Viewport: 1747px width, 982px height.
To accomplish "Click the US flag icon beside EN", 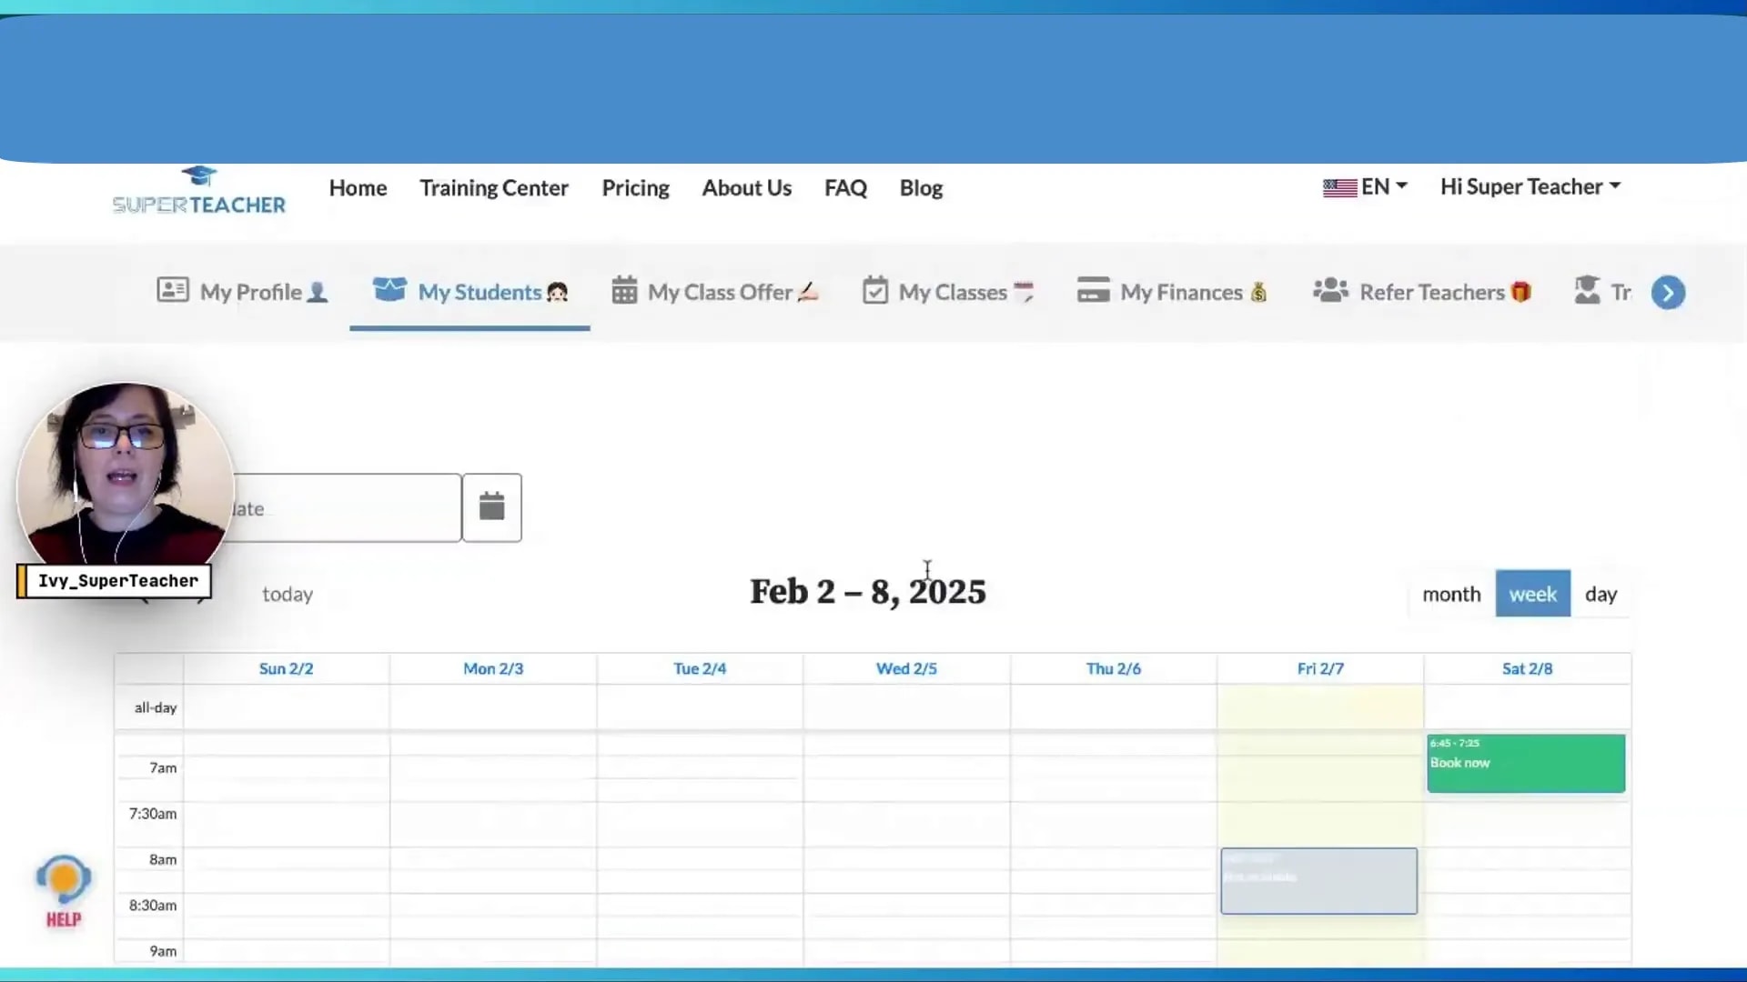I will 1339,186.
